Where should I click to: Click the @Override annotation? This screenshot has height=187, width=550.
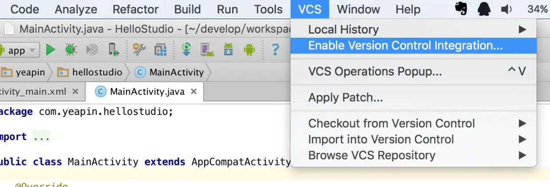click(41, 184)
